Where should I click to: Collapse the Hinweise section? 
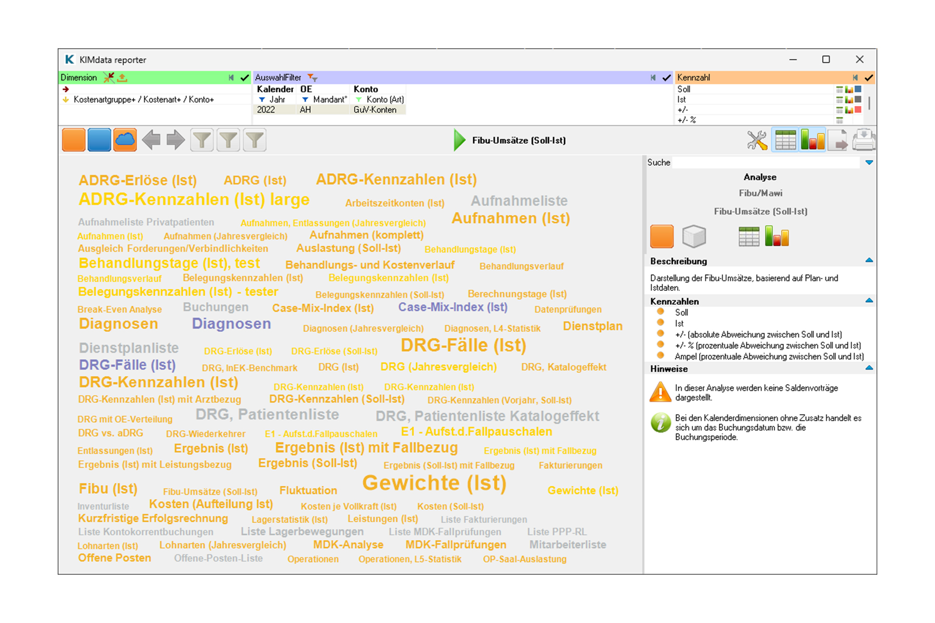(x=869, y=368)
